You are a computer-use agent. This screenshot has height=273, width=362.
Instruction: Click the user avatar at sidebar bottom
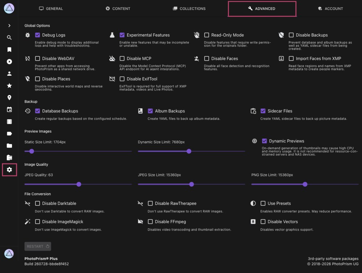click(x=9, y=253)
